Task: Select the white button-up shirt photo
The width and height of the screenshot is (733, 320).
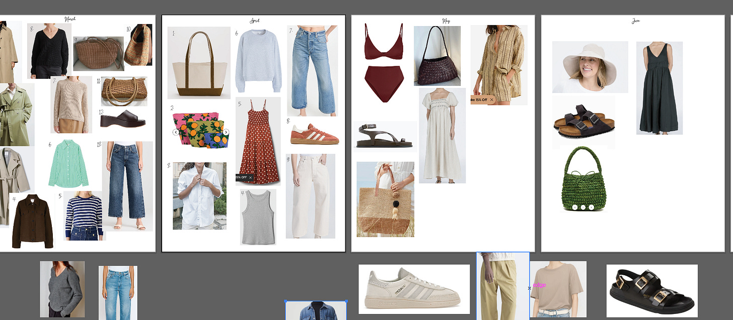Action: point(199,196)
